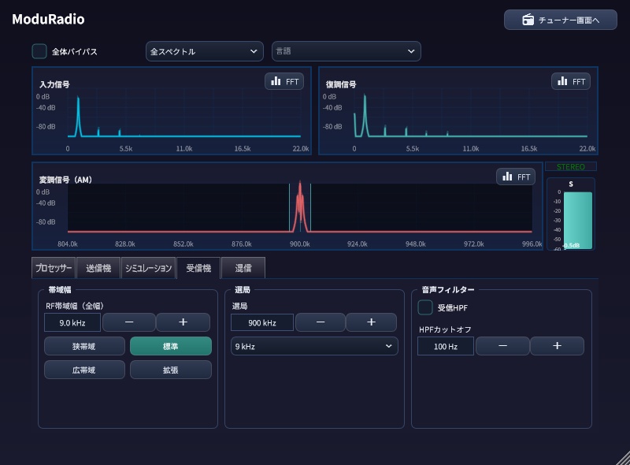Click the radio icon on tuner screen button

tap(528, 20)
